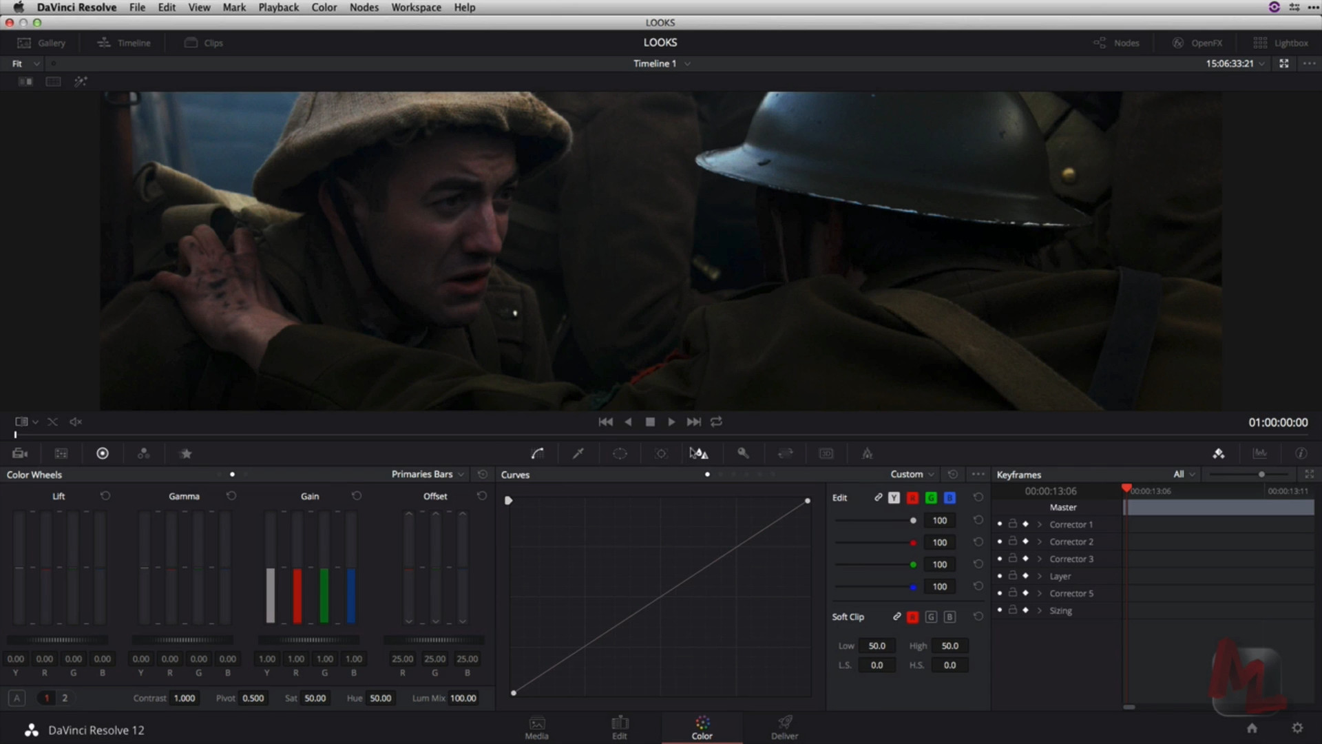Screen dimensions: 1322x744
Task: Reset Lift controls
Action: [x=105, y=496]
